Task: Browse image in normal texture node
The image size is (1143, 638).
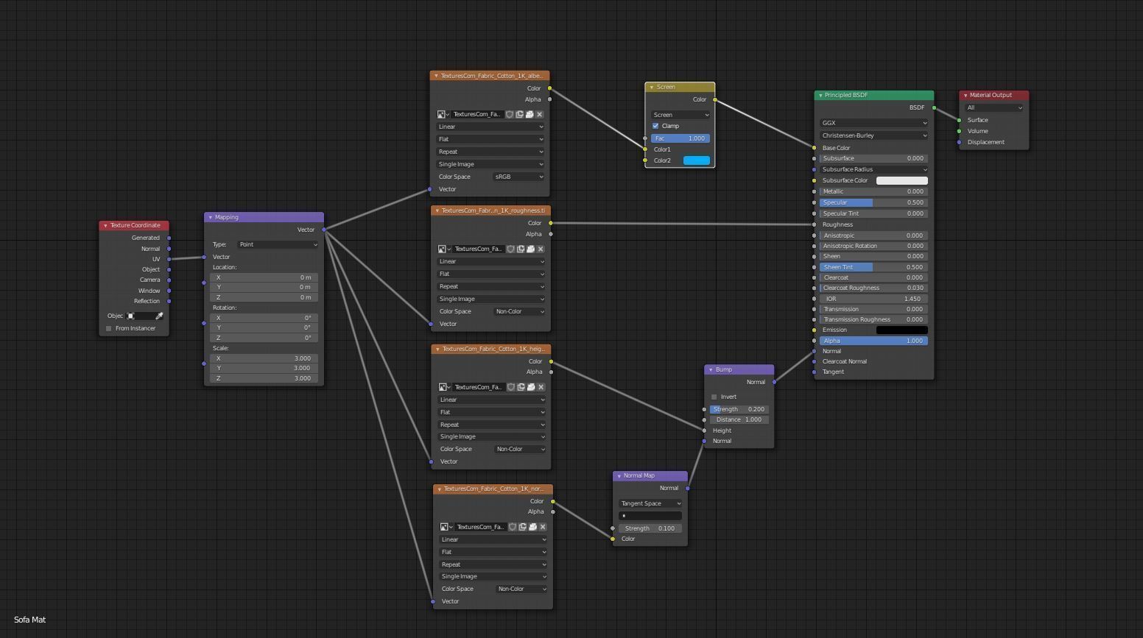Action: 446,527
